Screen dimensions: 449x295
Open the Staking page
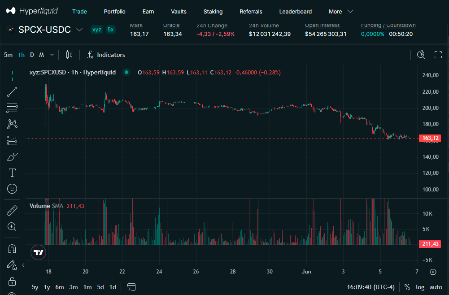coord(213,12)
